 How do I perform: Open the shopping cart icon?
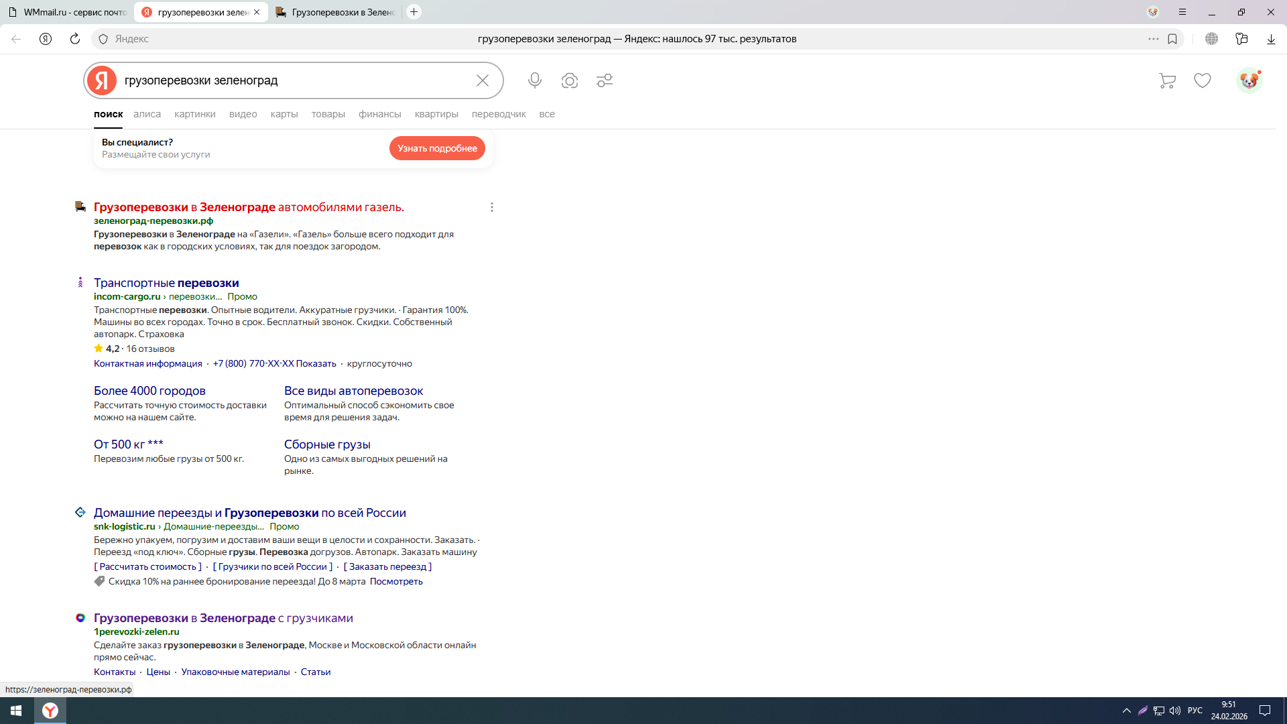coord(1167,80)
